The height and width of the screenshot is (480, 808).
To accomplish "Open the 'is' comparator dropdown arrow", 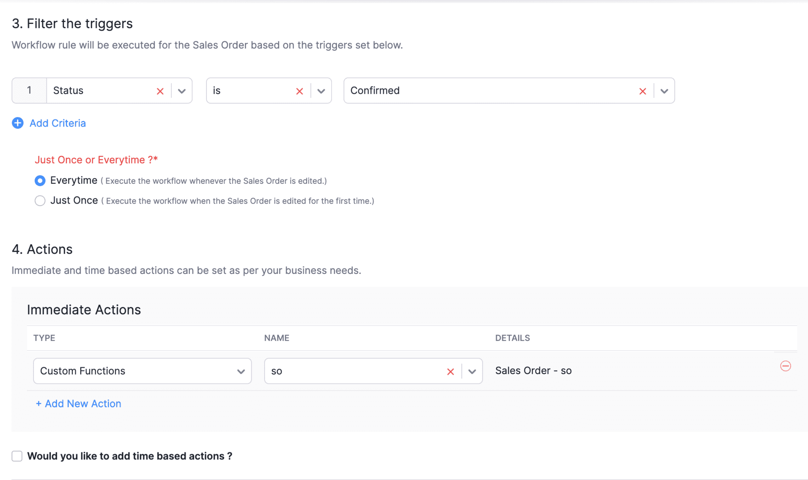I will click(321, 91).
